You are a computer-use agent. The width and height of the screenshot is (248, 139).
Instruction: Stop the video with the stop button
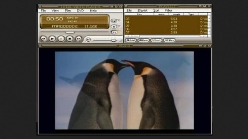point(70,39)
